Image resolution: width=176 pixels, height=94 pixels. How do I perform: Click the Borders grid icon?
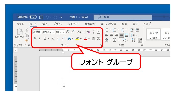pyautogui.click(x=114, y=40)
